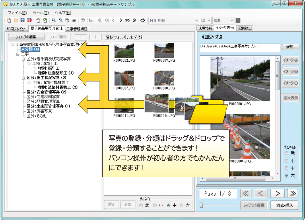This screenshot has height=220, width=307.
Task: Go back 10 pages in toolbar
Action: pyautogui.click(x=107, y=20)
